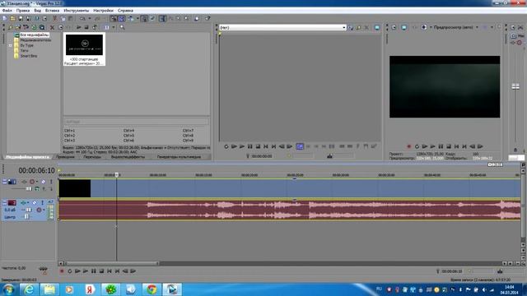Screen dimensions: 527x296
Task: Click the red Record button in timeline transport
Action: [62, 271]
